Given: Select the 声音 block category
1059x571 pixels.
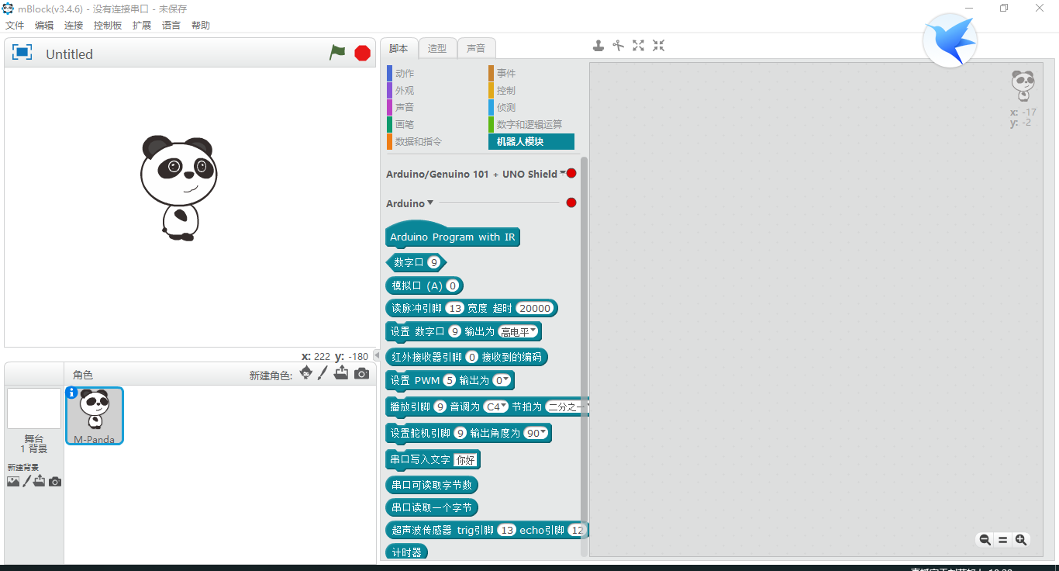Looking at the screenshot, I should tap(404, 108).
